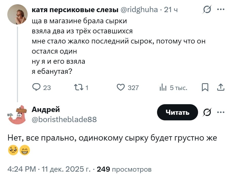Open @ridghuha profile handle link
The height and width of the screenshot is (182, 232).
(138, 10)
